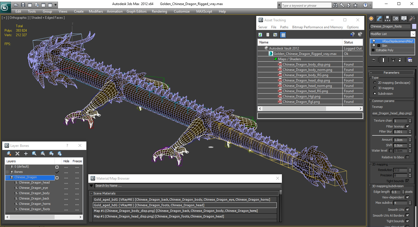418x227 pixels.
Task: Click Hide/Unhide All Layers icon
Action: coord(51,154)
